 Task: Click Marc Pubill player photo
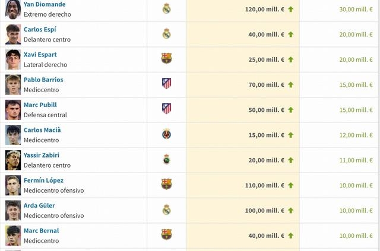[13, 109]
